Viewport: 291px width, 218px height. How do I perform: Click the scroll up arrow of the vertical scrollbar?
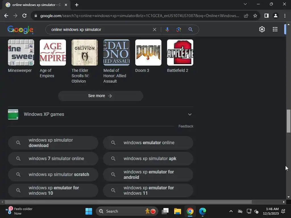(288, 24)
